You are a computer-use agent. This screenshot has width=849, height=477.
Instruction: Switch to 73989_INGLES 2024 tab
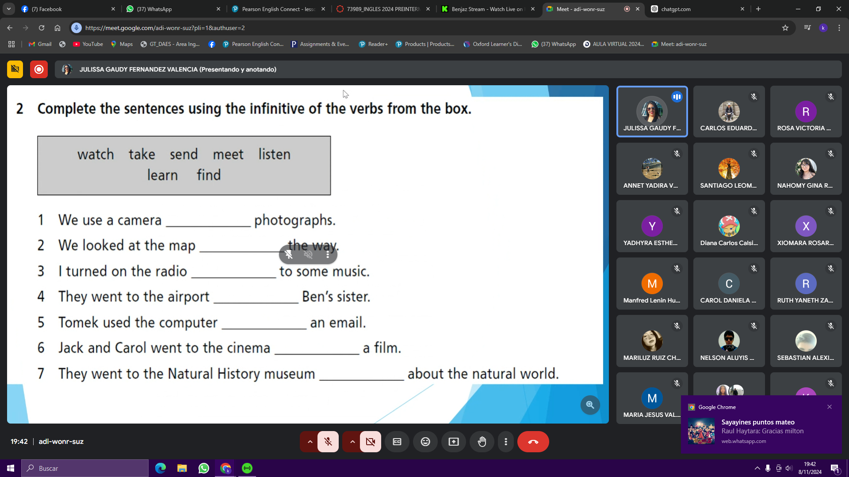click(383, 9)
